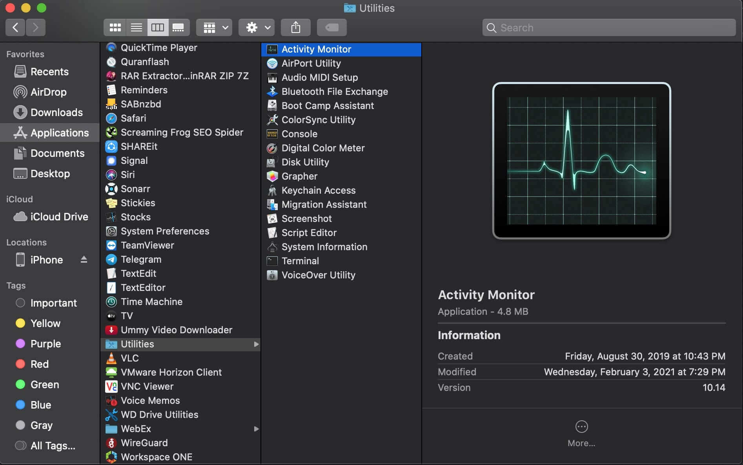Select the Purple tag
Viewport: 743px width, 465px height.
49,344
